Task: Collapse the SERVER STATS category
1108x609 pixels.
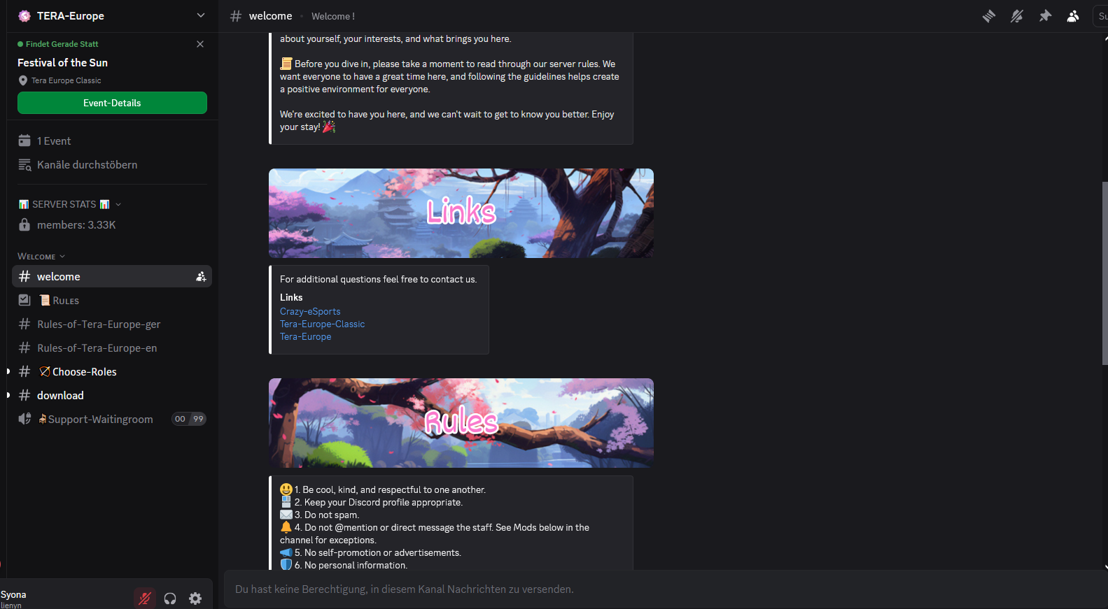Action: [x=70, y=204]
